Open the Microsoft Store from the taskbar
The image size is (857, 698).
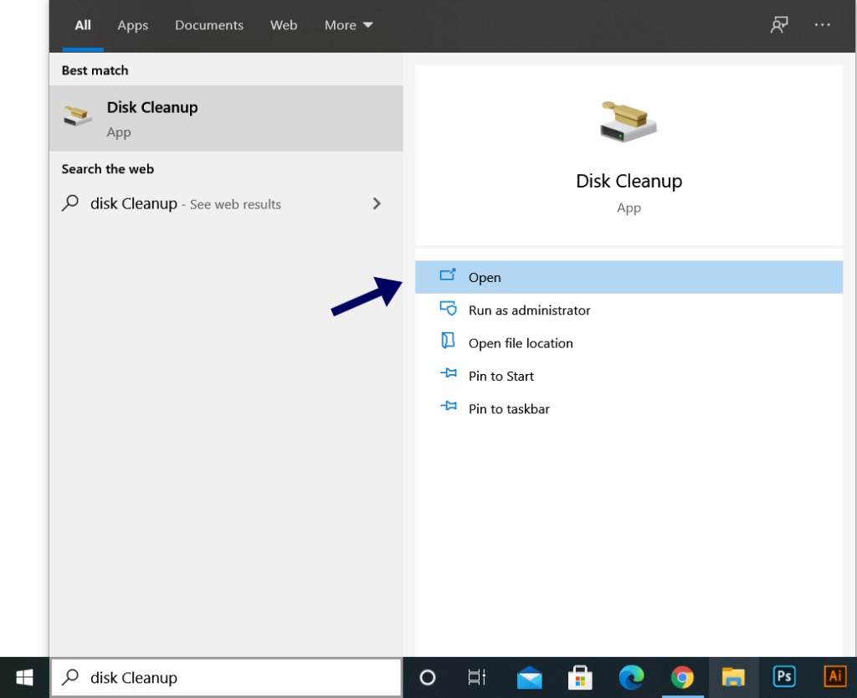(580, 677)
